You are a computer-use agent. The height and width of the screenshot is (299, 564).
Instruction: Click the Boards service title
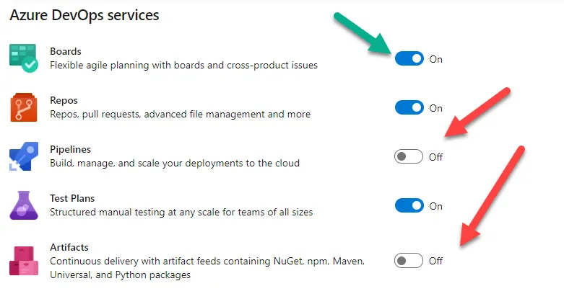pyautogui.click(x=65, y=52)
